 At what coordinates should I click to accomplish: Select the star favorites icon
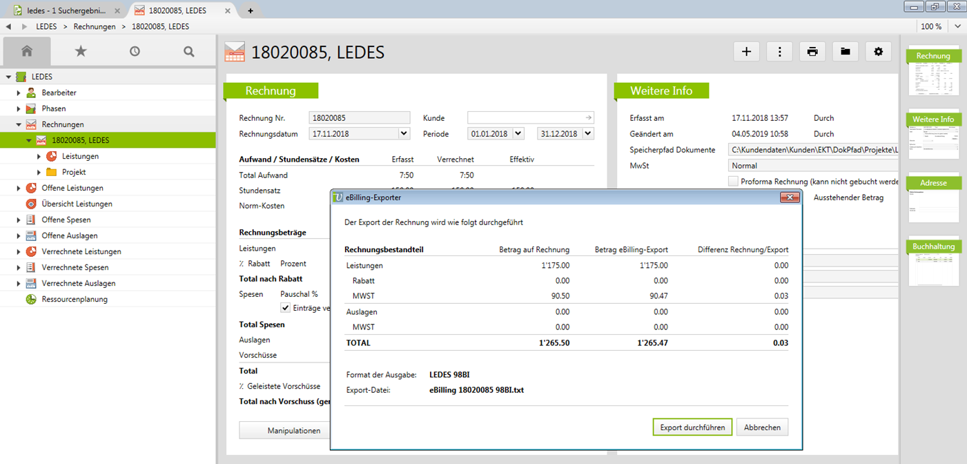pyautogui.click(x=80, y=51)
